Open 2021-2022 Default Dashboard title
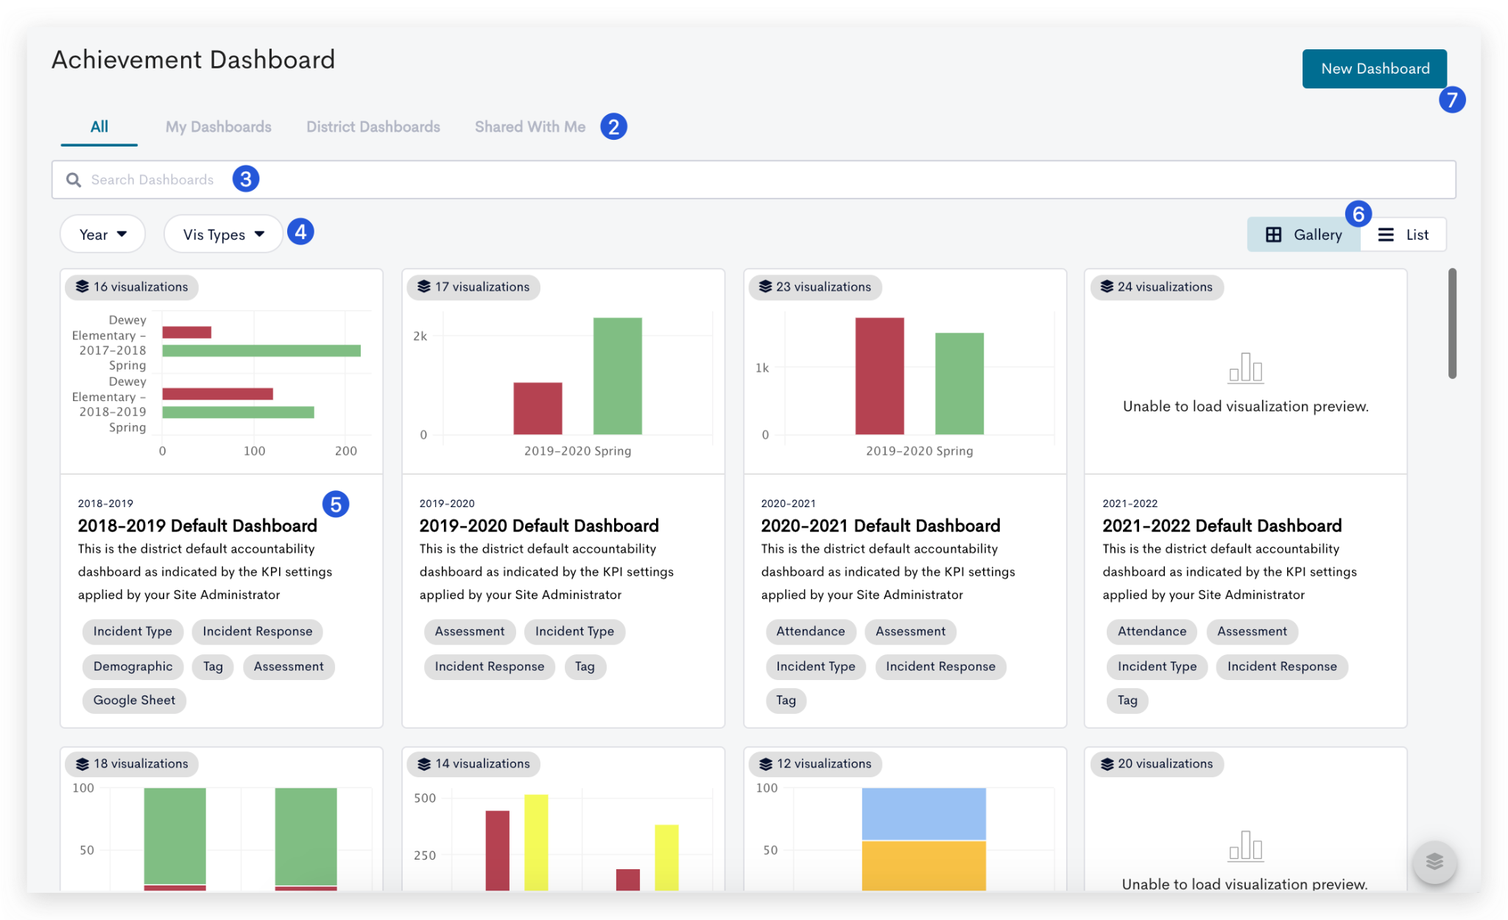Image resolution: width=1508 pixels, height=920 pixels. 1222,526
